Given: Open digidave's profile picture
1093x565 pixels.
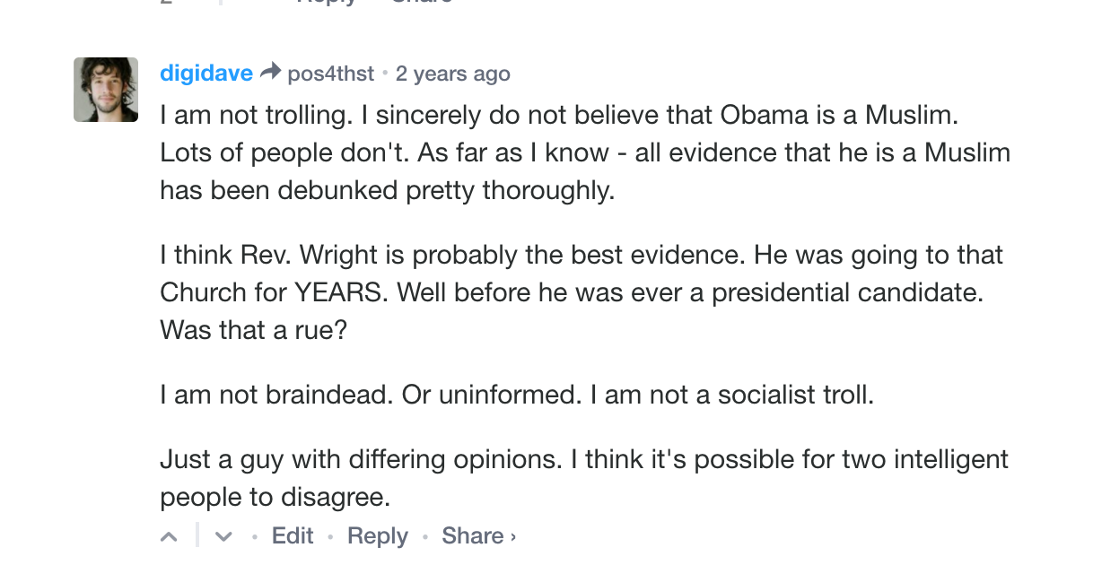Looking at the screenshot, I should (x=106, y=90).
